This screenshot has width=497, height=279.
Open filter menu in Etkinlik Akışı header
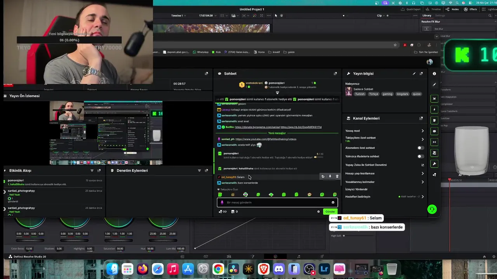[92, 170]
